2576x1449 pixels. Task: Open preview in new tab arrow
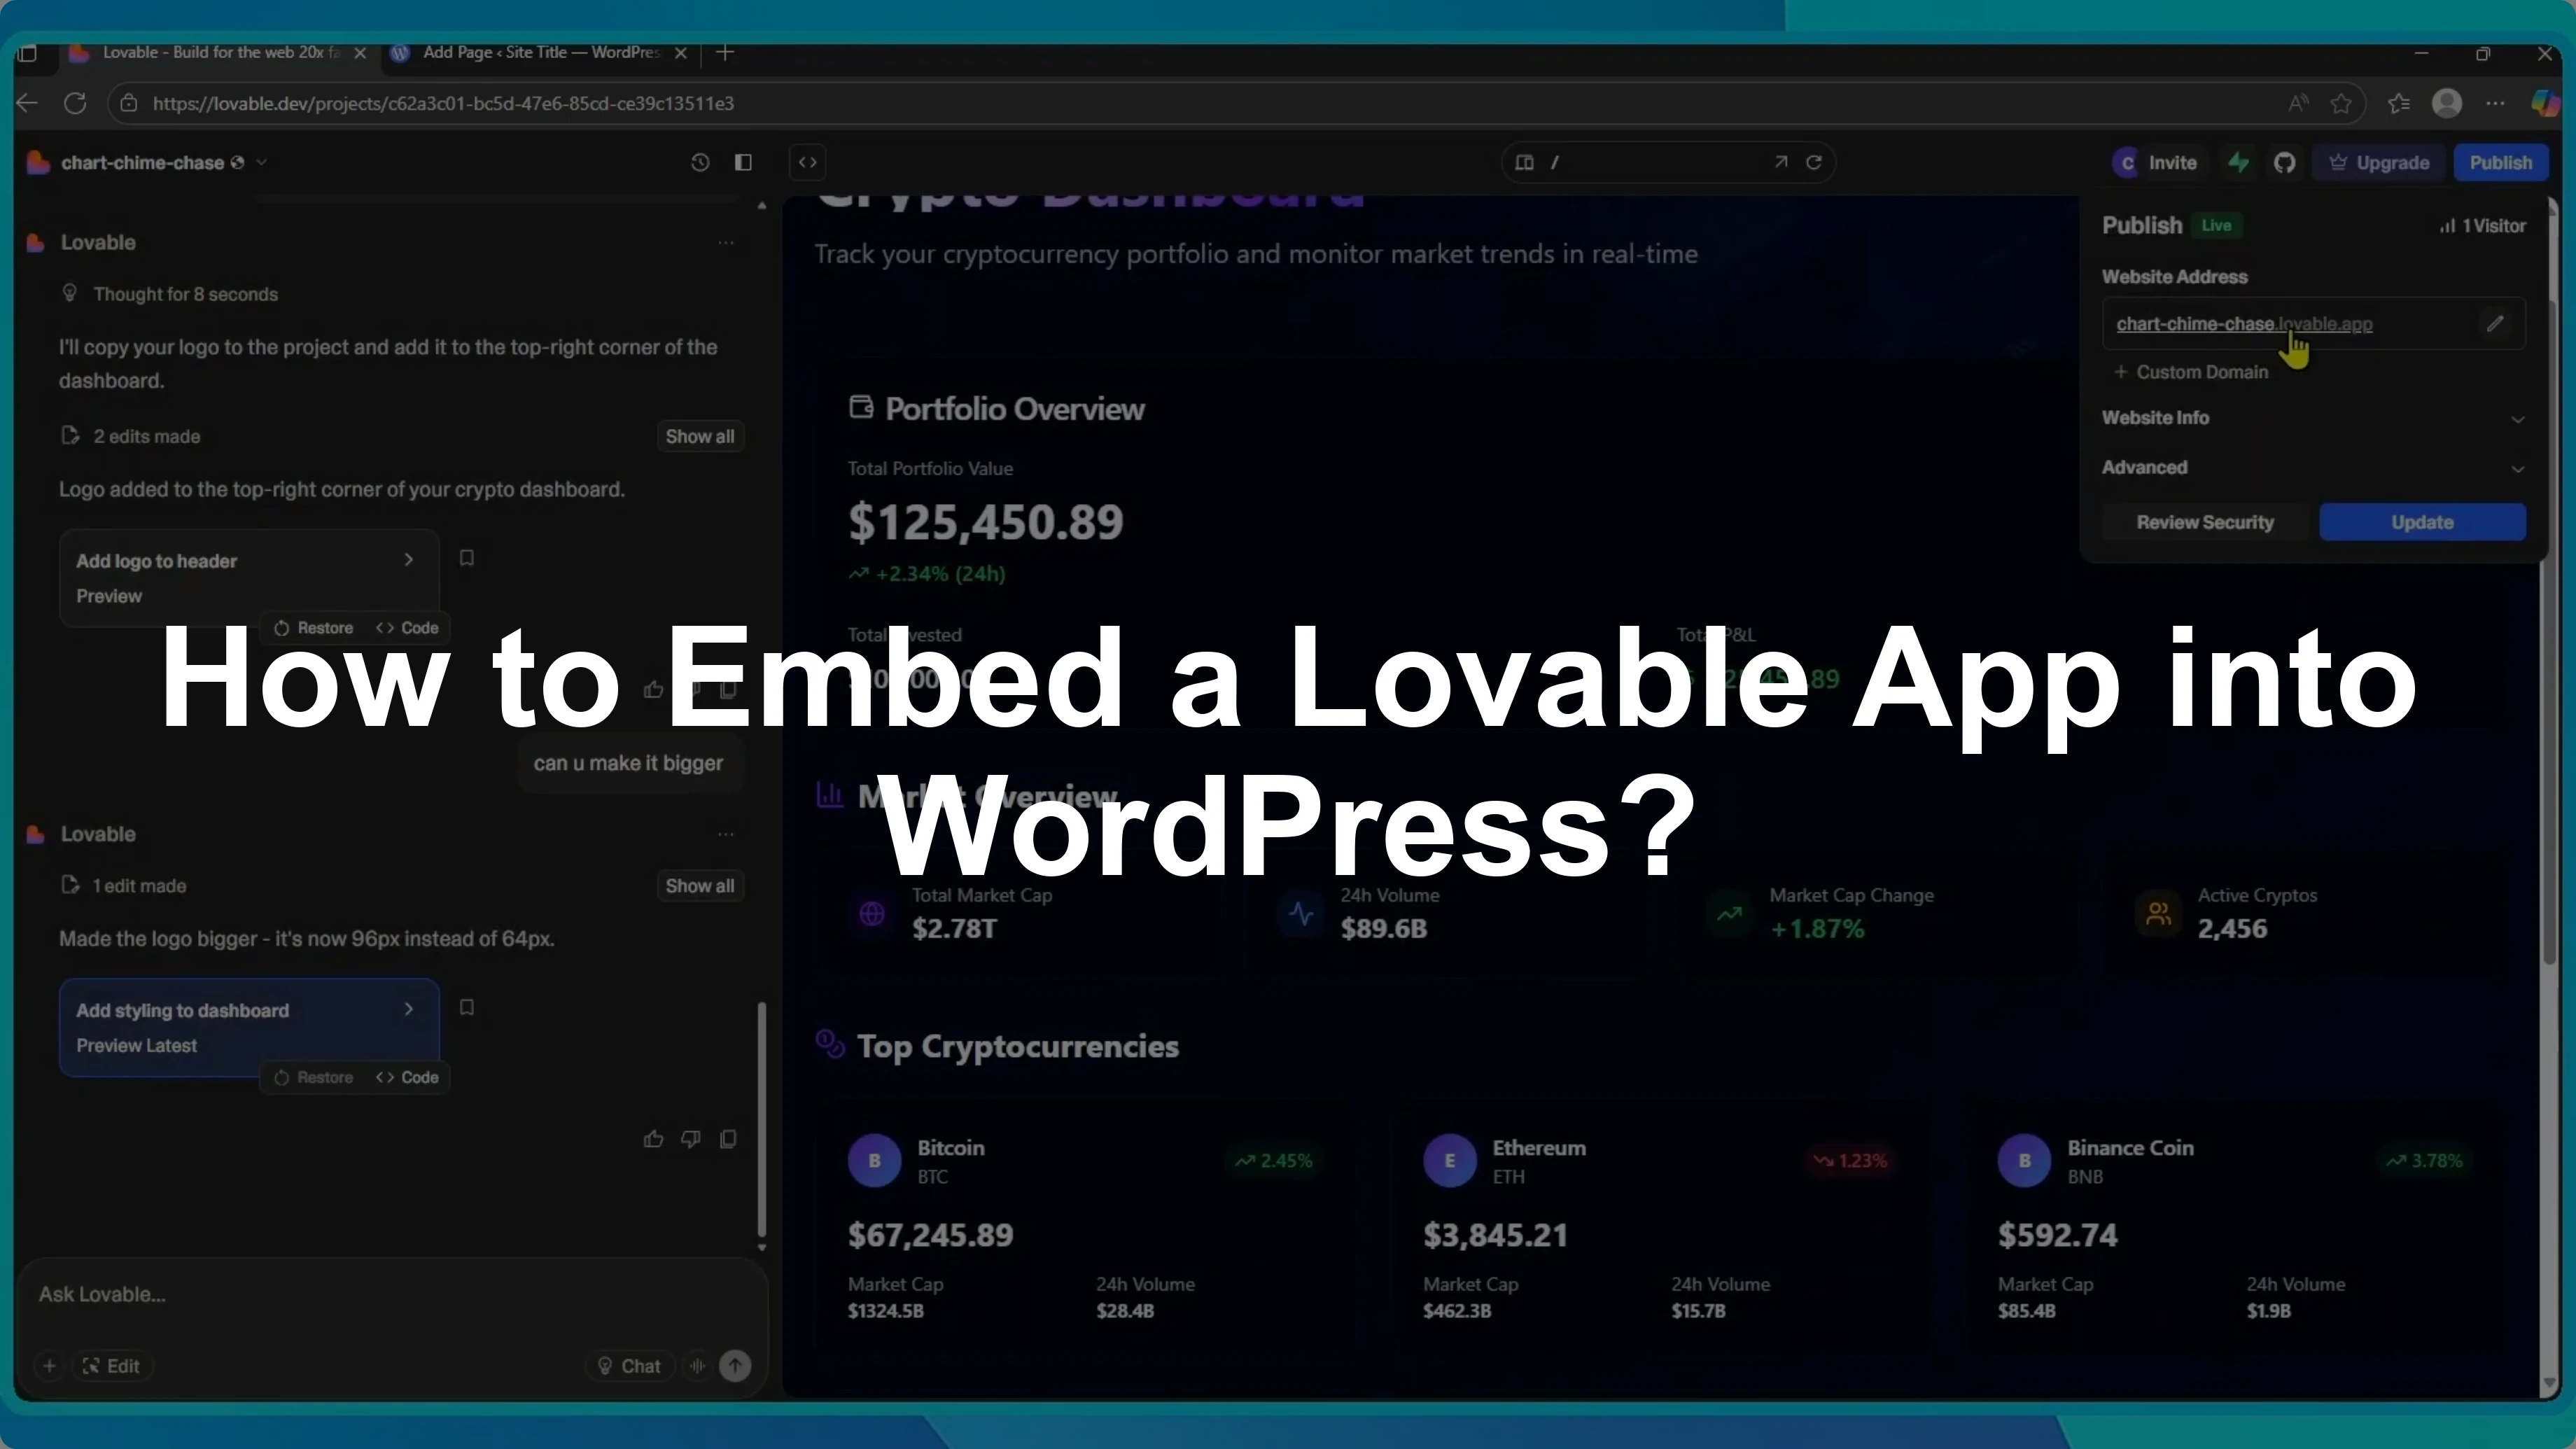click(x=1781, y=162)
